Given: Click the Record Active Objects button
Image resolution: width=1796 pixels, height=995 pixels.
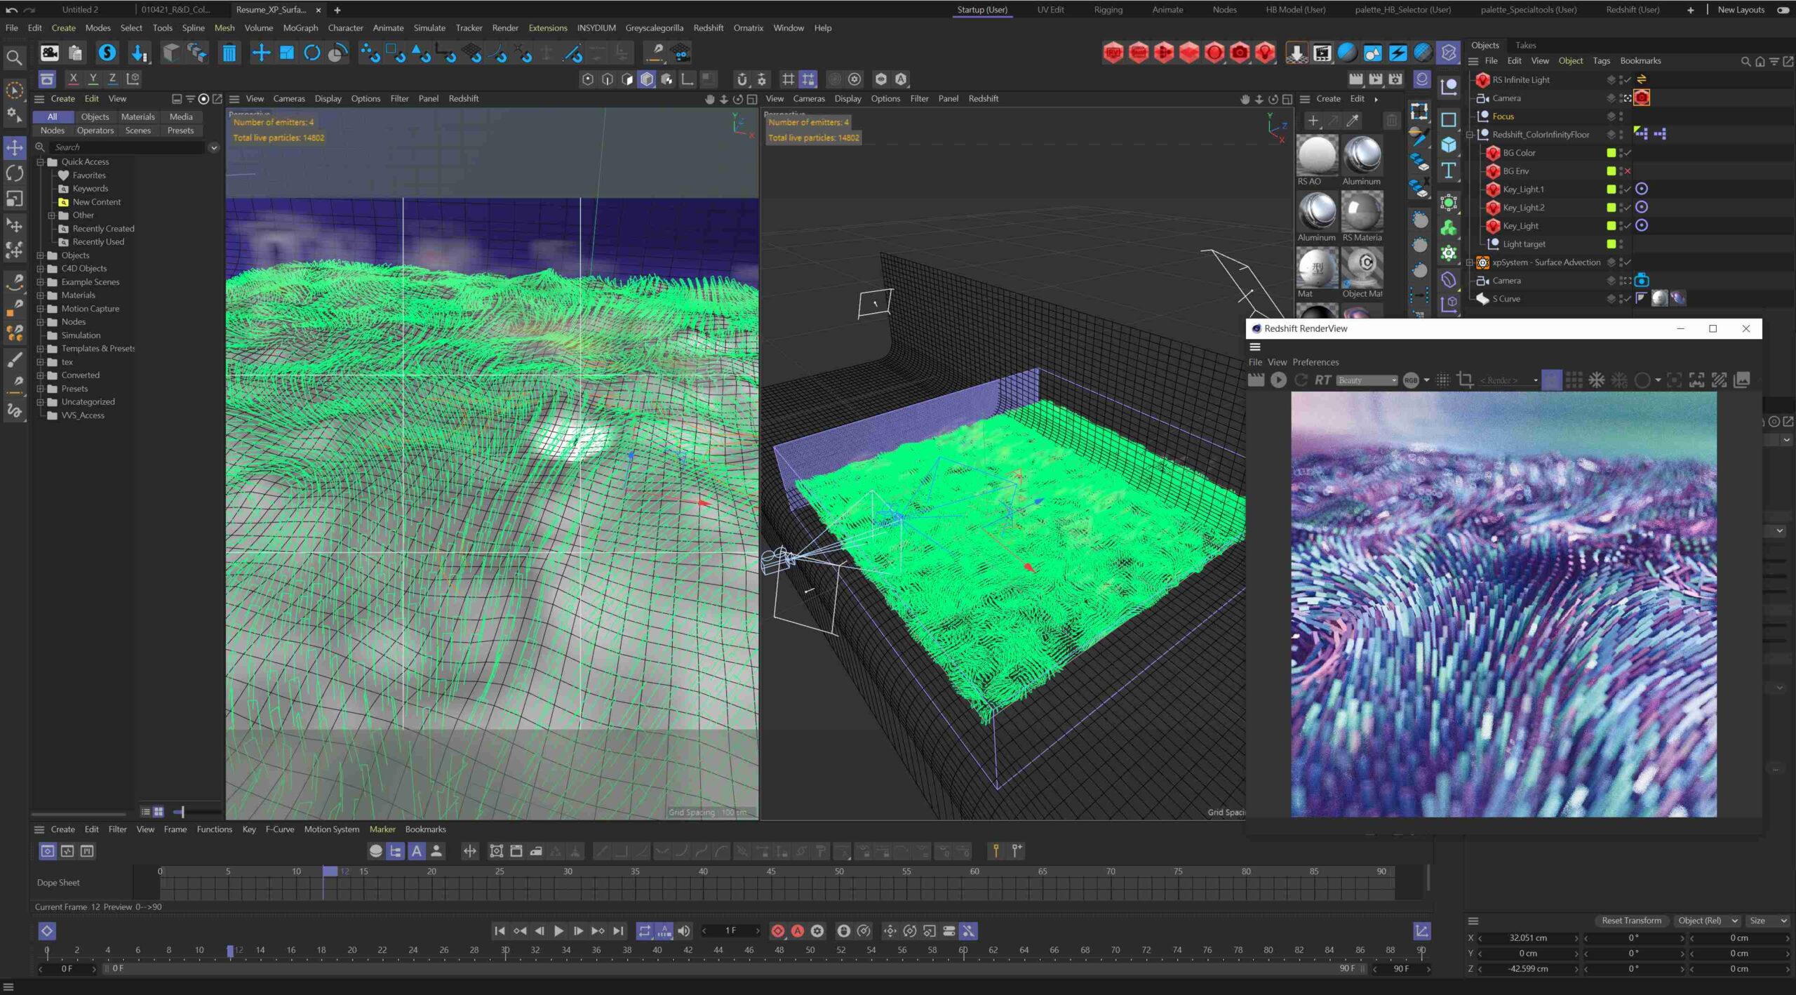Looking at the screenshot, I should pos(777,931).
